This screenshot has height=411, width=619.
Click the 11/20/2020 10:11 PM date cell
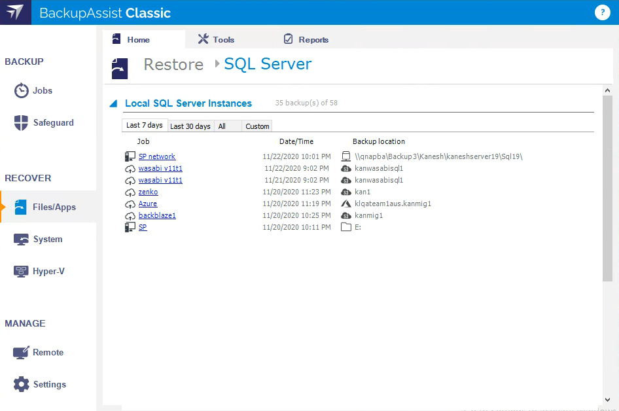tap(297, 227)
